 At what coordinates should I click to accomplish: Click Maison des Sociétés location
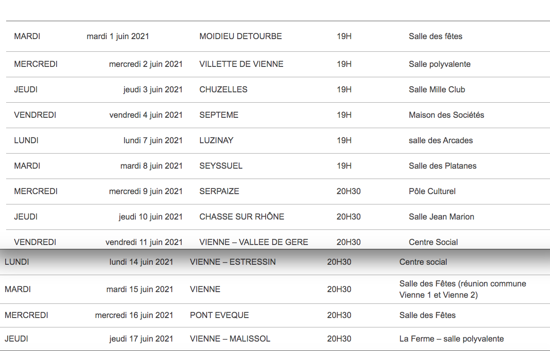pos(446,115)
